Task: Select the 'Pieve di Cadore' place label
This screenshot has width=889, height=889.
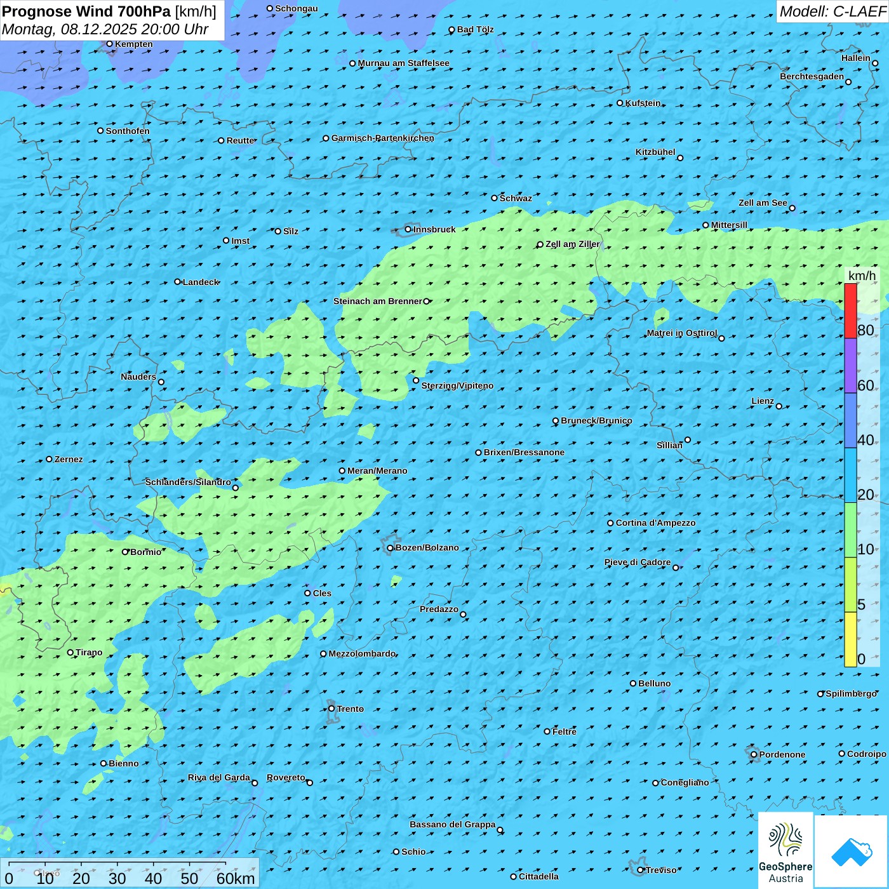Action: click(x=638, y=562)
